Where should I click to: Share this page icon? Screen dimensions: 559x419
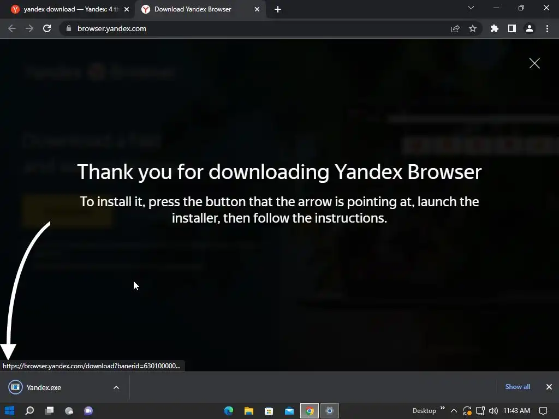[x=455, y=28]
